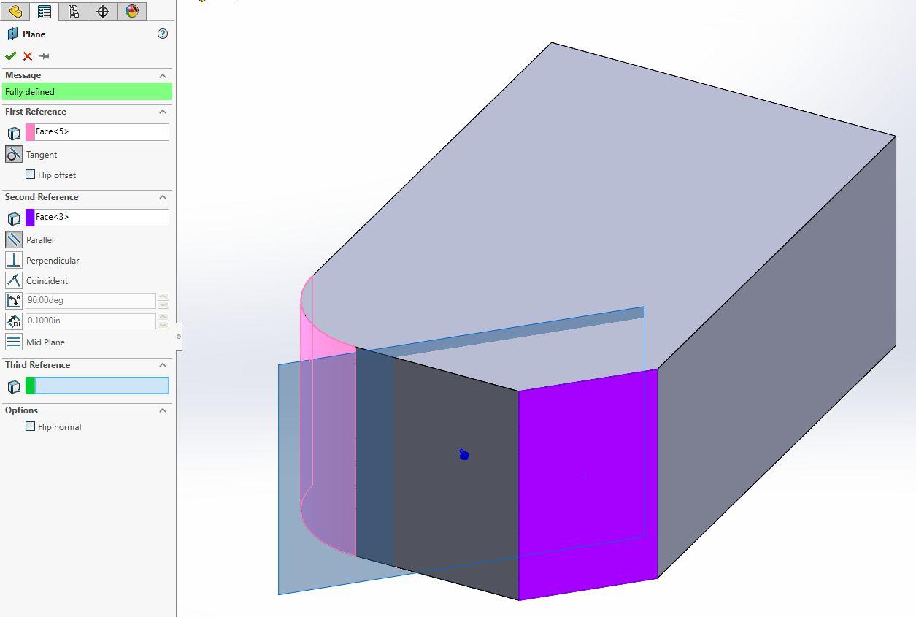Click the Third Reference face icon
This screenshot has width=916, height=617.
point(14,386)
